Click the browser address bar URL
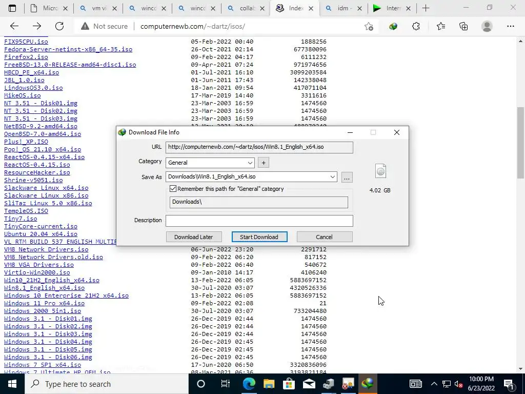 click(x=193, y=26)
